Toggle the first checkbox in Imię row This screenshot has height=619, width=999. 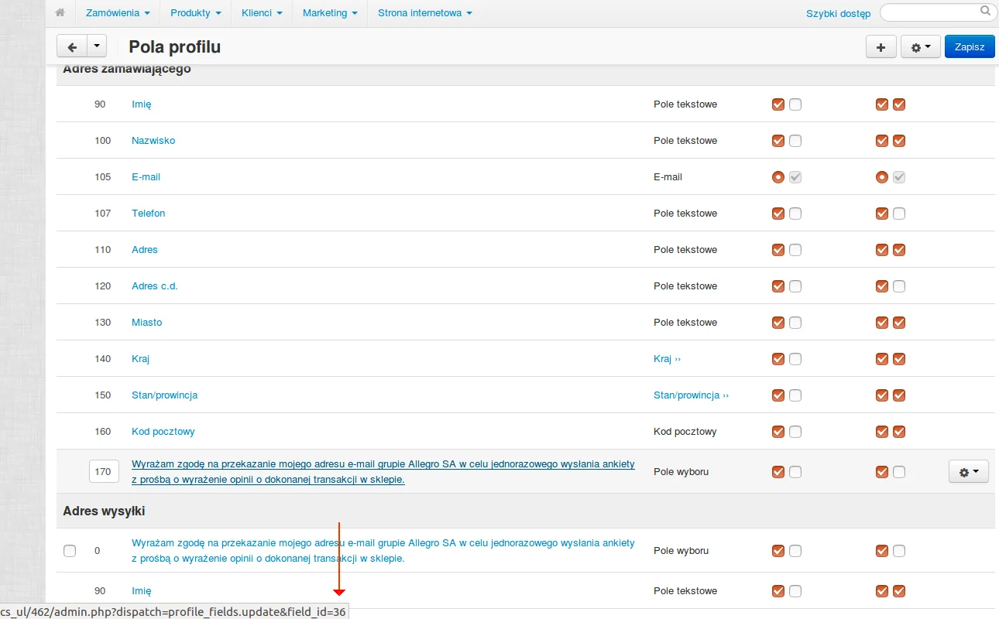(x=778, y=104)
